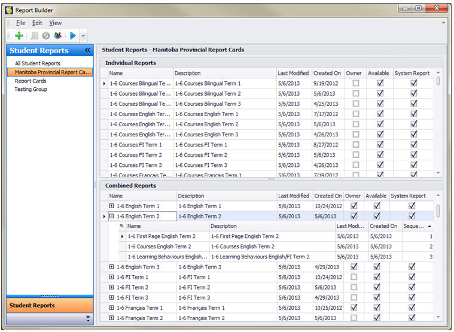
Task: Sort Individual Reports by Last Modified column
Action: coord(293,73)
